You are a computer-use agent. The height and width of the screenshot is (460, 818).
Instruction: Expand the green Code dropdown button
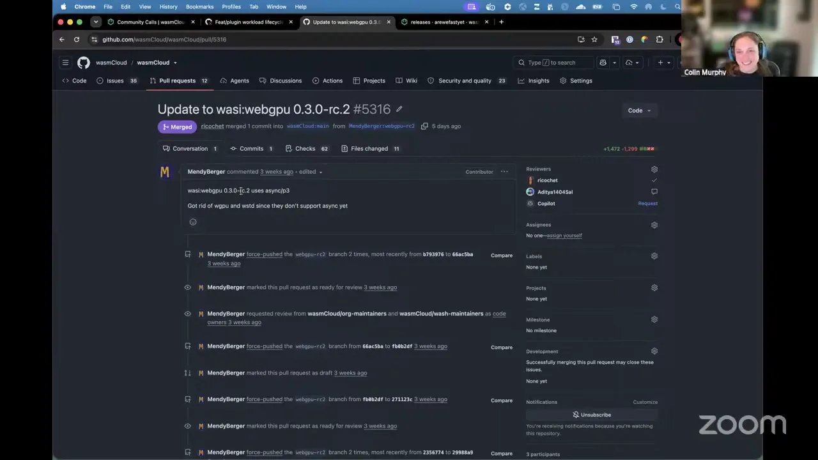point(639,111)
